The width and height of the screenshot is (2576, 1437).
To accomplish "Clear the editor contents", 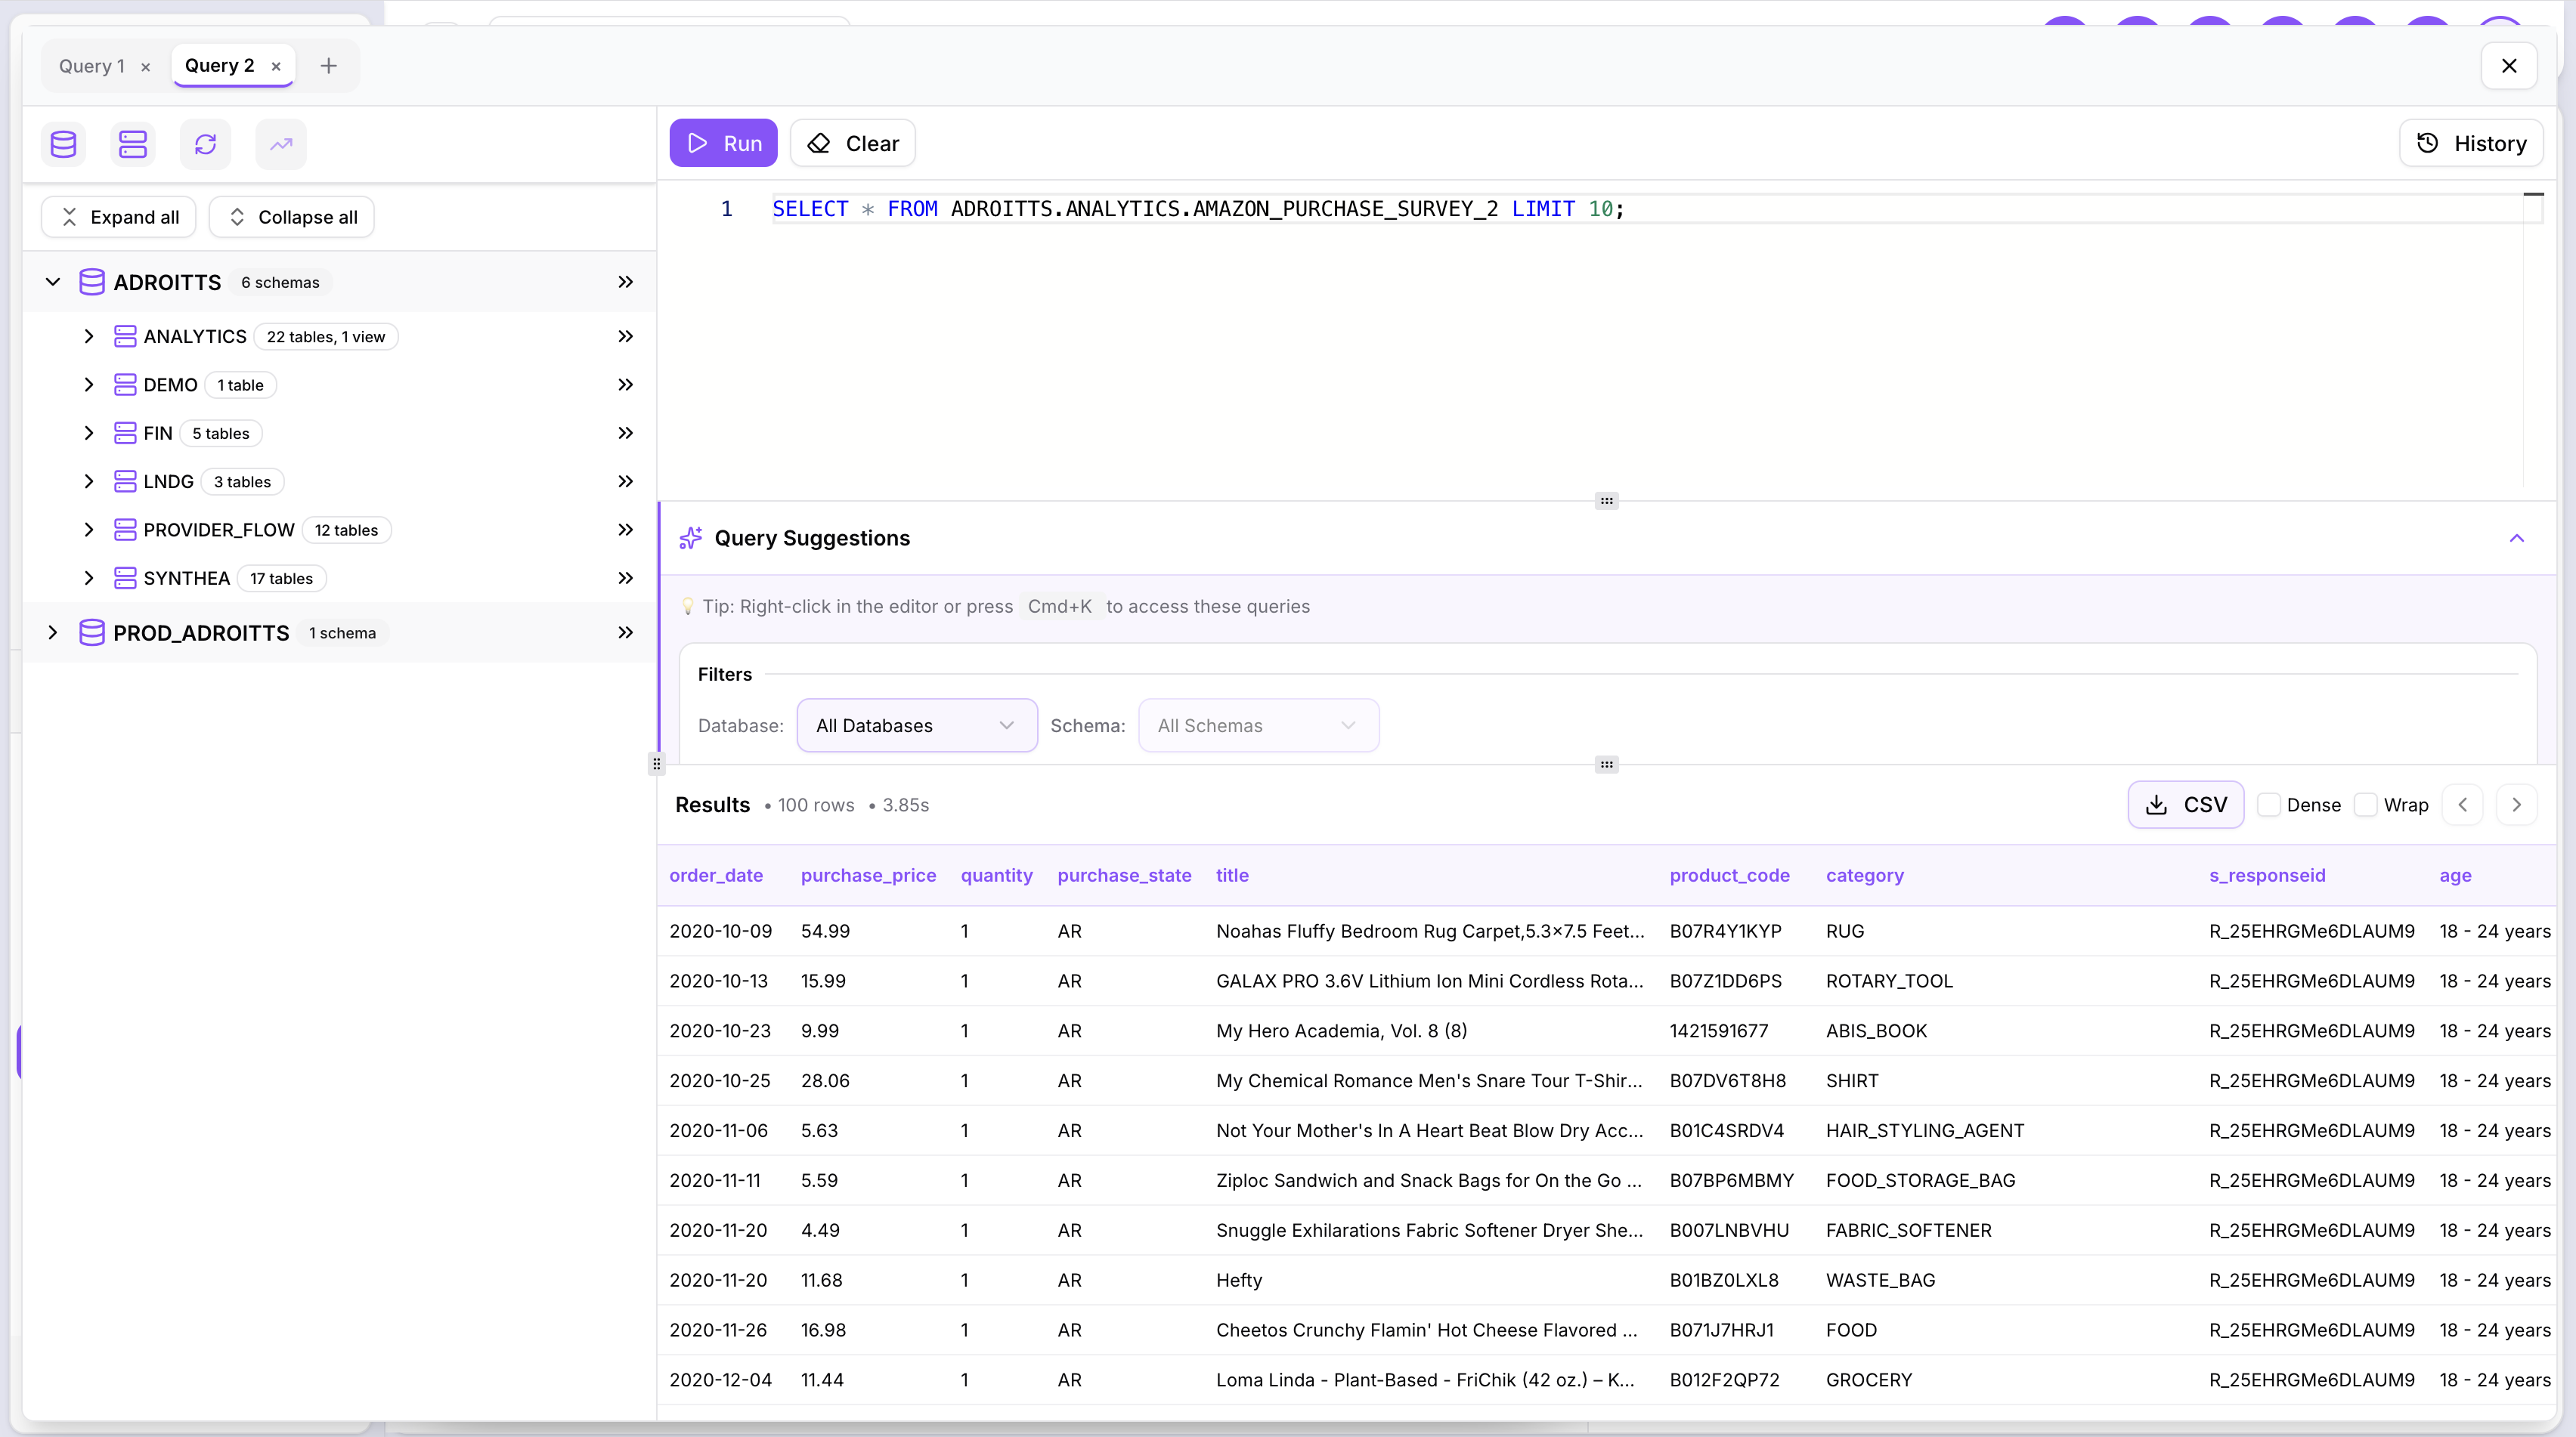I will click(853, 143).
